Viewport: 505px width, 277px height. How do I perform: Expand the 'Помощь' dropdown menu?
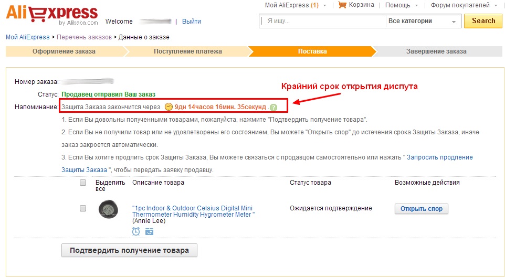pyautogui.click(x=402, y=5)
